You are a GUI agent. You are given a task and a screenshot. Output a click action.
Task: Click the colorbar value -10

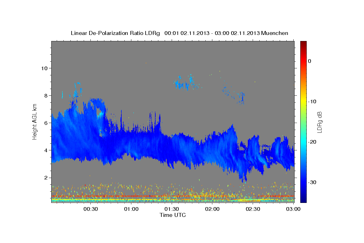[x=312, y=101]
